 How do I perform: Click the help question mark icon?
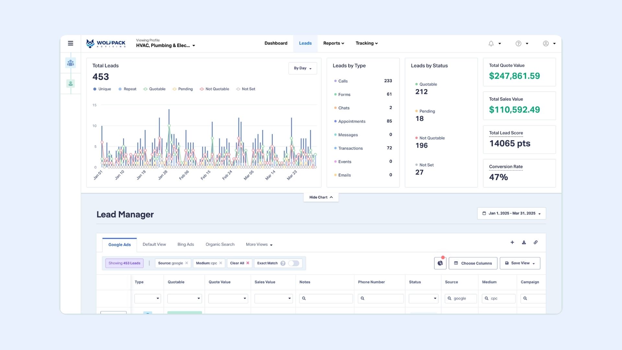point(518,43)
